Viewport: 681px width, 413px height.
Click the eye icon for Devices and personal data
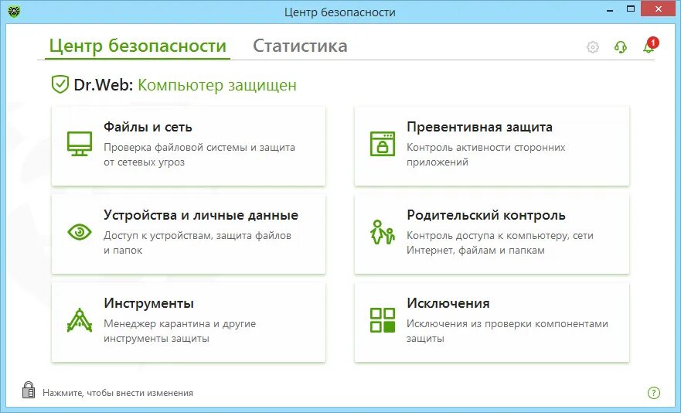(80, 232)
